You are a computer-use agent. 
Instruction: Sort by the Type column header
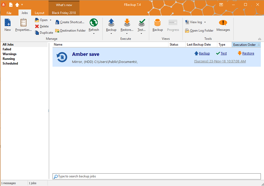[x=224, y=45]
